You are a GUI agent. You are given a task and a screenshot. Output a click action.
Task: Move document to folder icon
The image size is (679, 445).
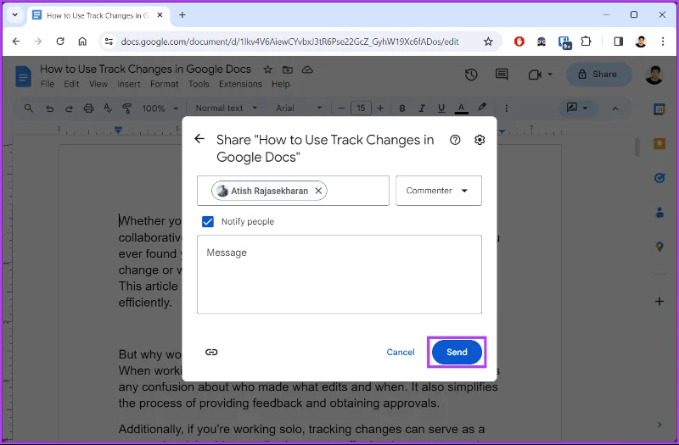pyautogui.click(x=288, y=70)
